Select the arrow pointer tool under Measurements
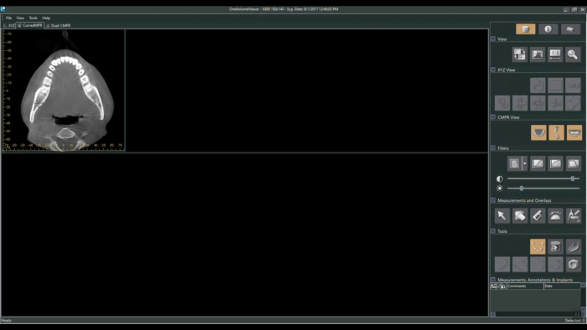Image resolution: width=587 pixels, height=330 pixels. pos(502,215)
